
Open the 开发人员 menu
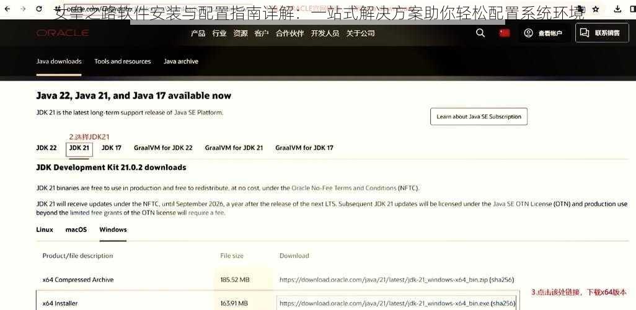(x=325, y=33)
